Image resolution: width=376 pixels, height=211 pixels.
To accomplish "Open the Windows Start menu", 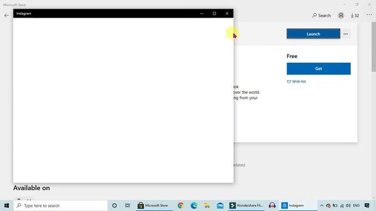I will click(x=6, y=206).
